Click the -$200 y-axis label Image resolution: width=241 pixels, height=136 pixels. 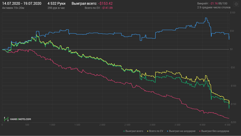233,122
